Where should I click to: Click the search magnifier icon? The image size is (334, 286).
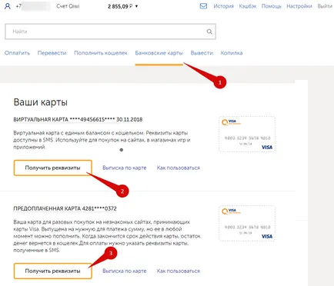[209, 32]
